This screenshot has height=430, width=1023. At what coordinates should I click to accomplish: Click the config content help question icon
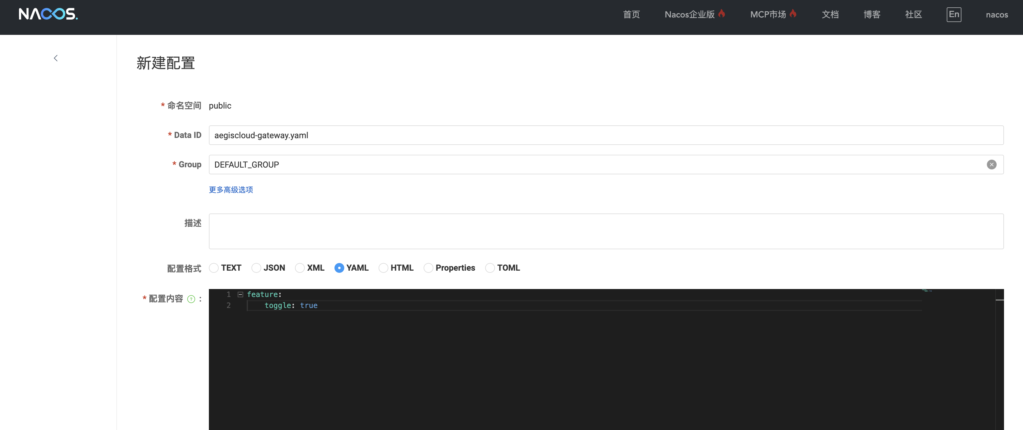[191, 299]
